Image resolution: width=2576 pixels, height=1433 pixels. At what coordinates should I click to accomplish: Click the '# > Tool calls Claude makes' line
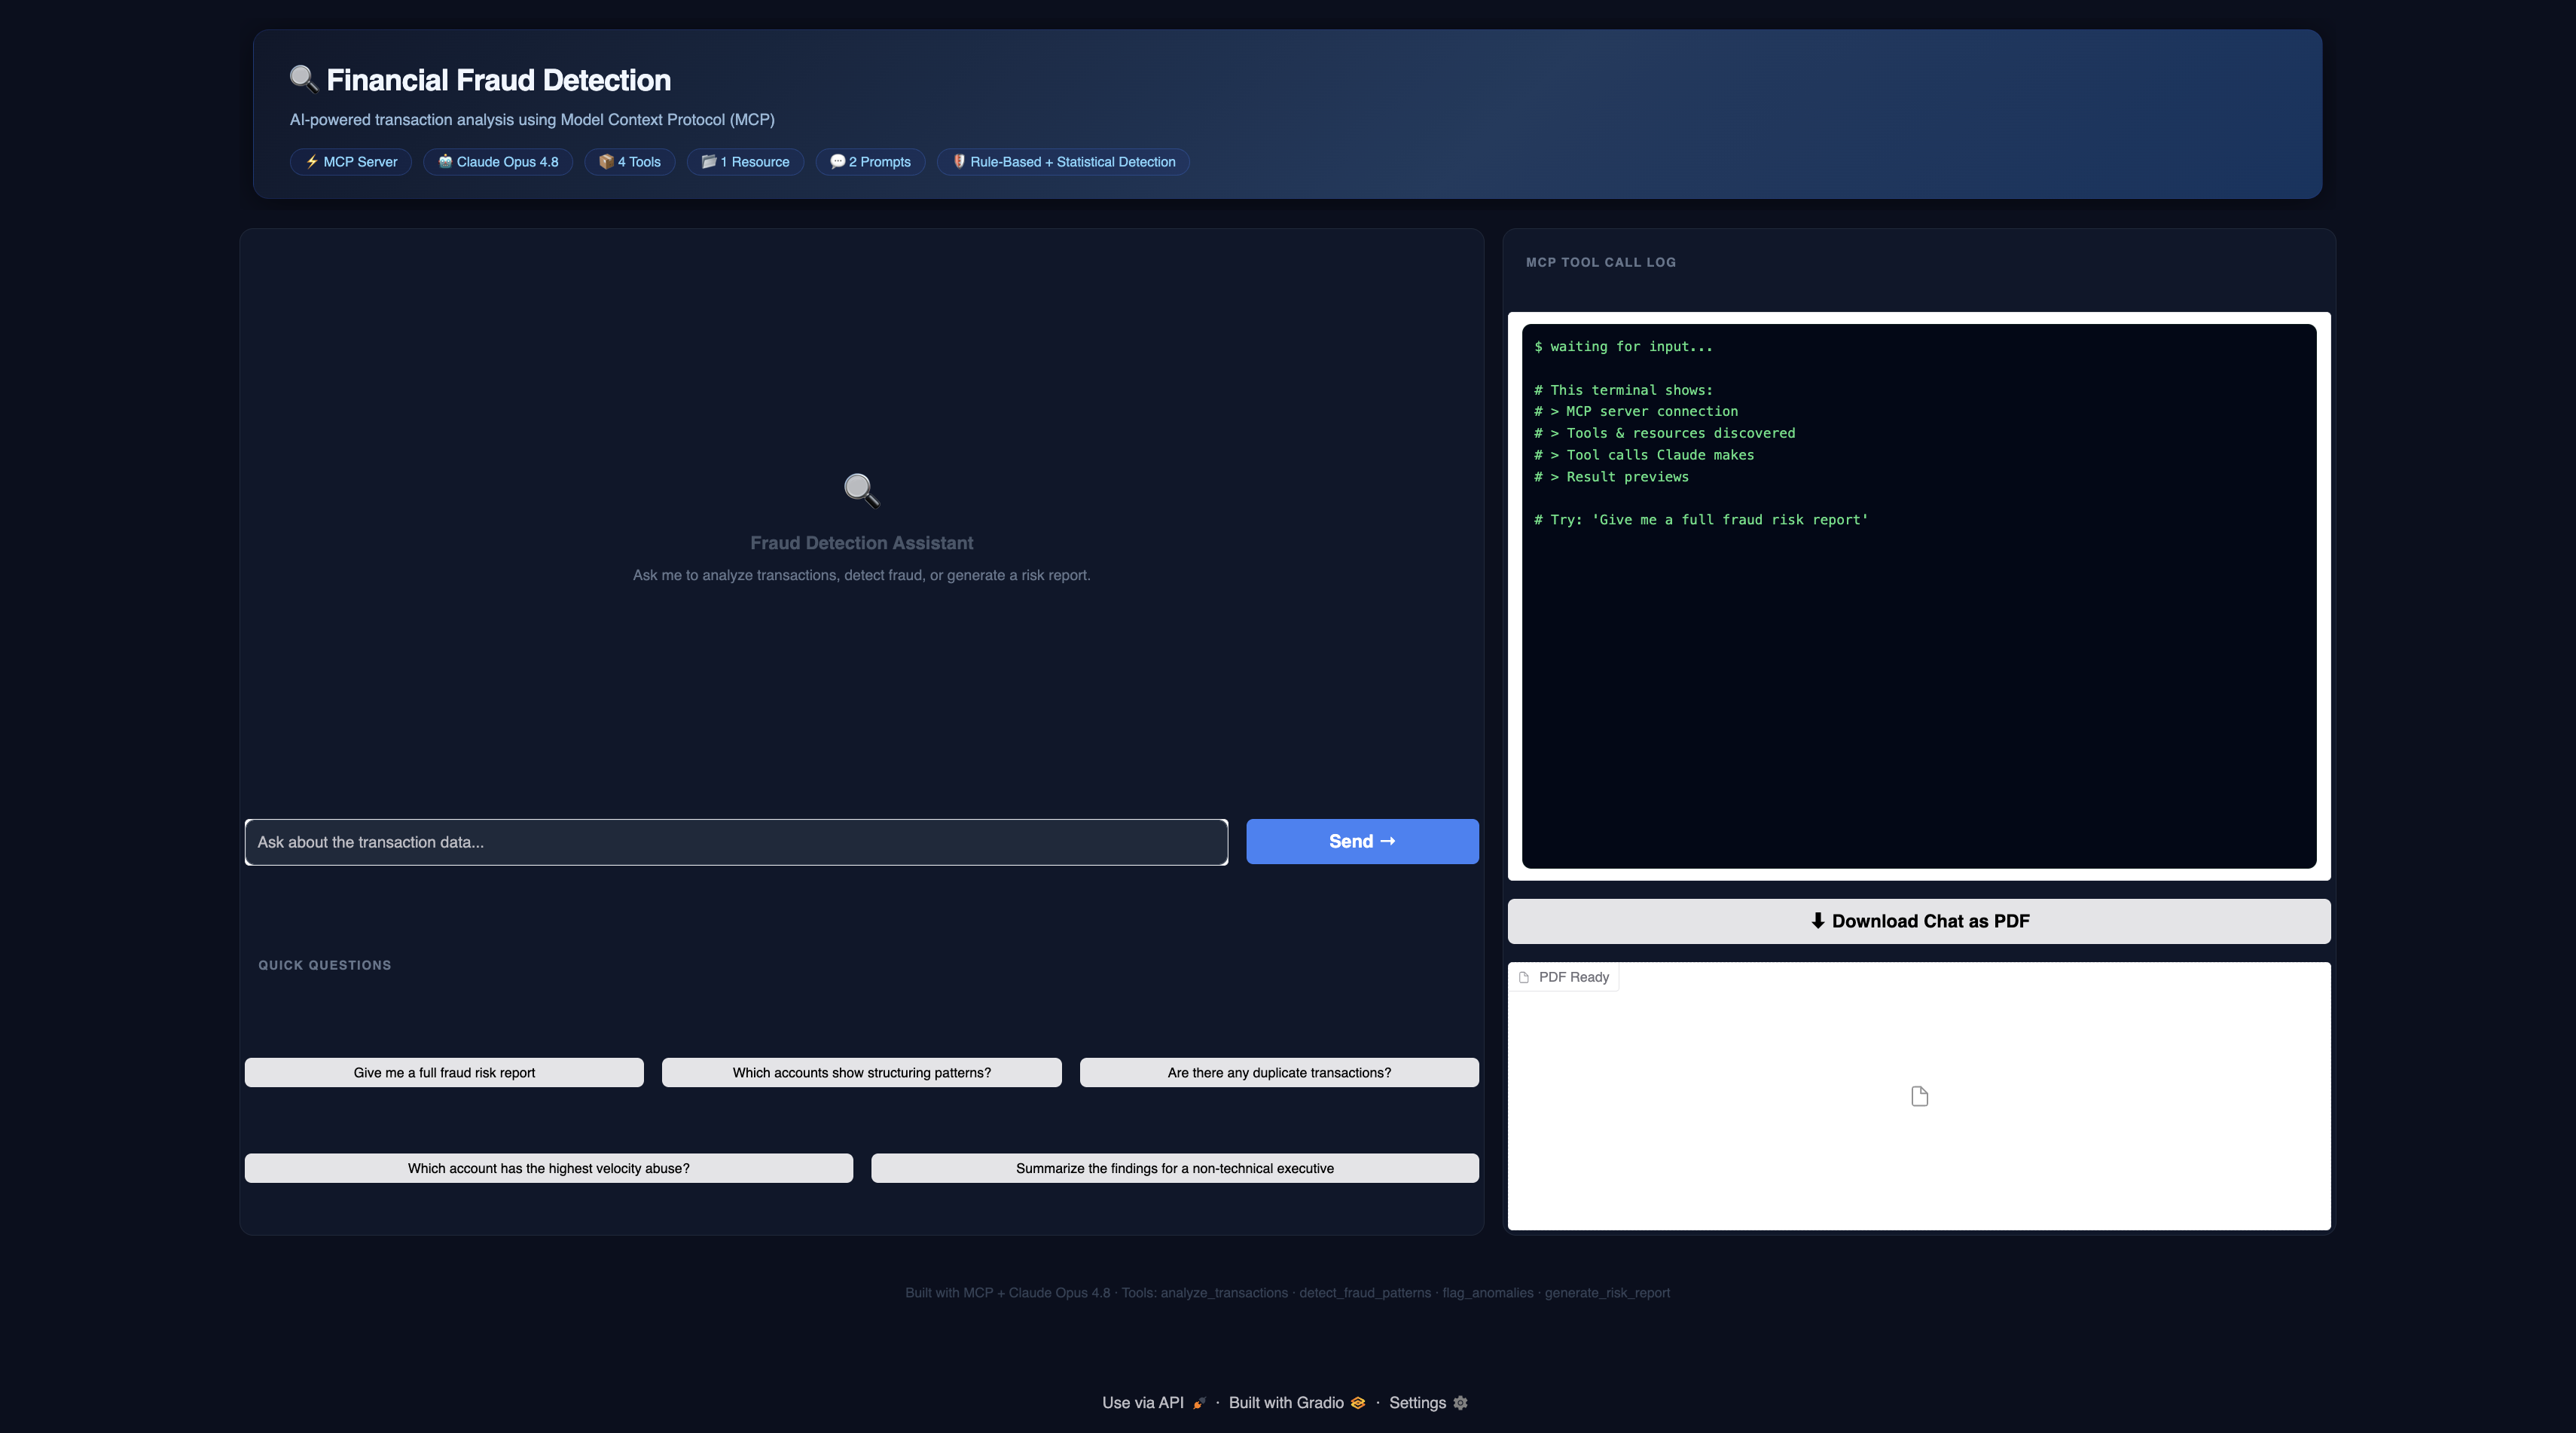[x=1644, y=455]
